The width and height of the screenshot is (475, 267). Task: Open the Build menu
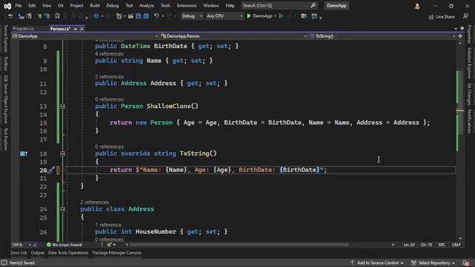click(94, 5)
